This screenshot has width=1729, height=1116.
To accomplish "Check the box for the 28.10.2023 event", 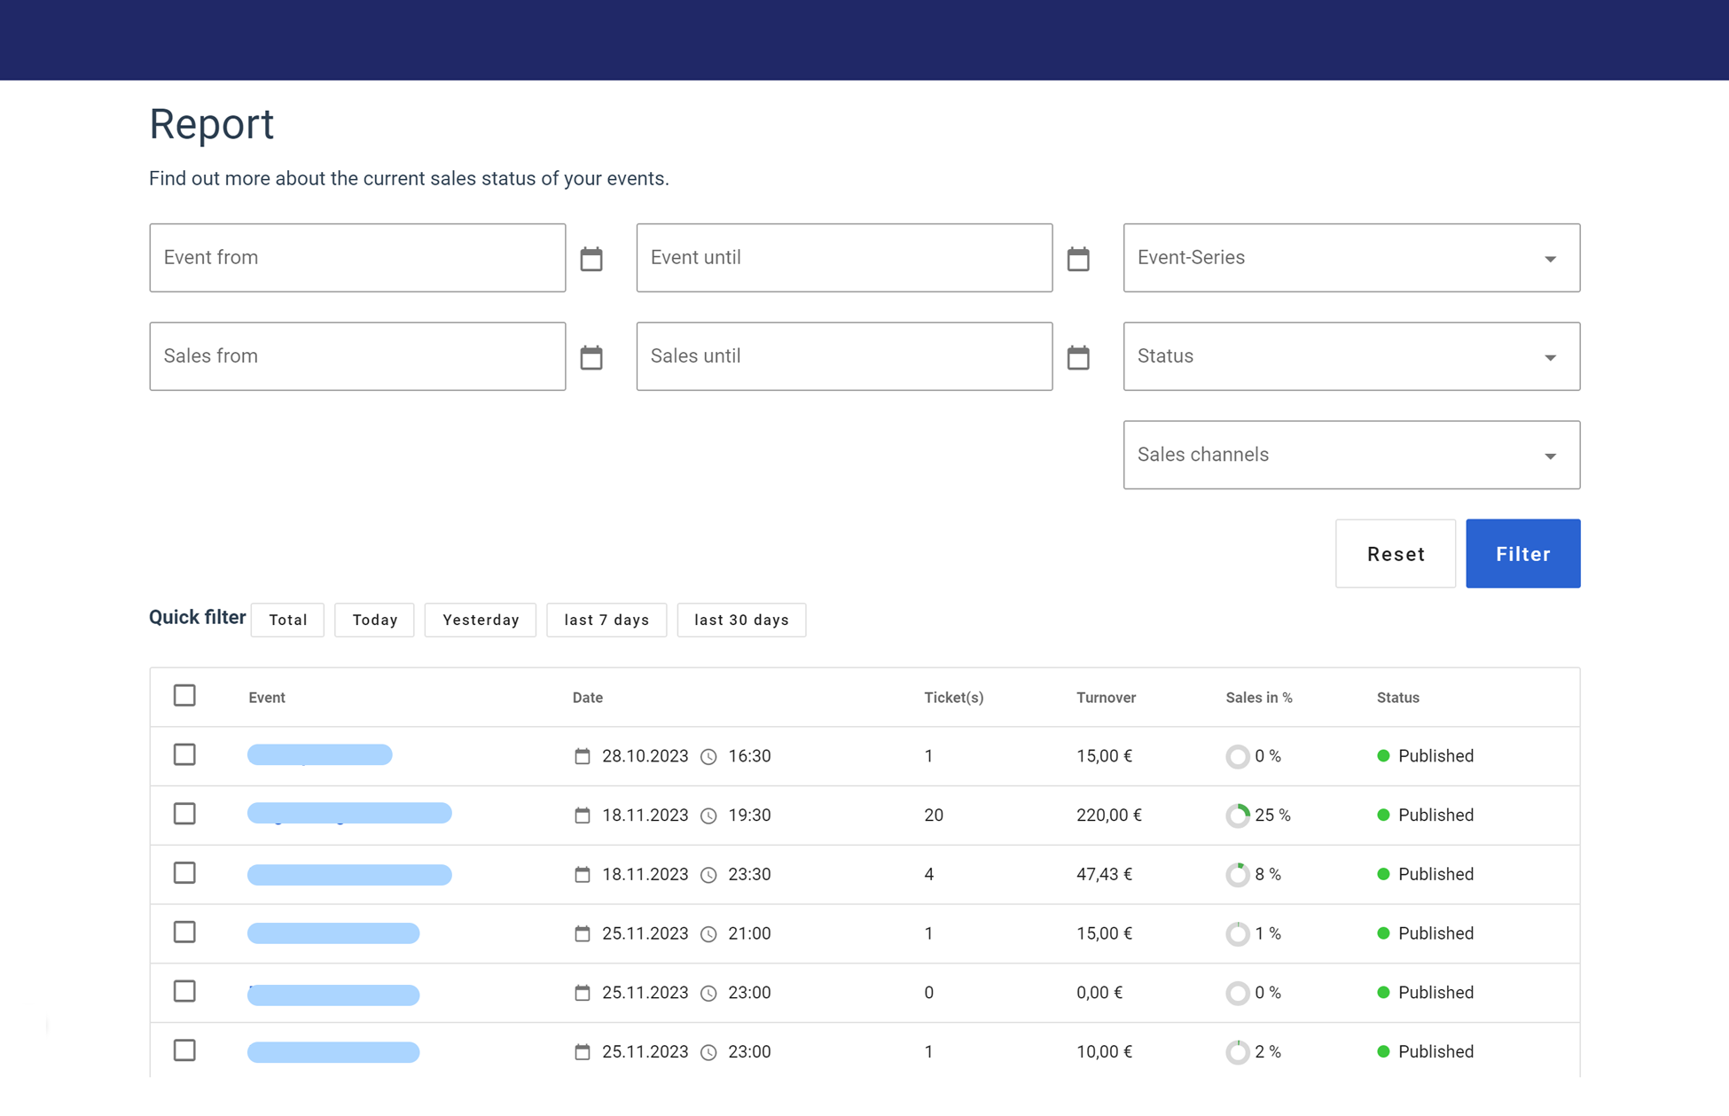I will 184,754.
